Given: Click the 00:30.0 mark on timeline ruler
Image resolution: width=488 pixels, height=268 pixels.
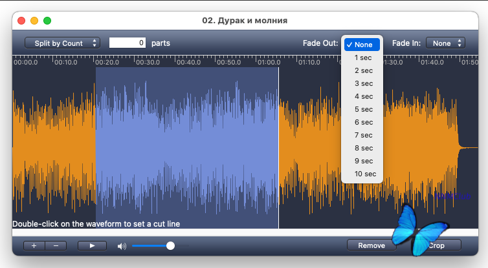Looking at the screenshot, I should pos(149,63).
